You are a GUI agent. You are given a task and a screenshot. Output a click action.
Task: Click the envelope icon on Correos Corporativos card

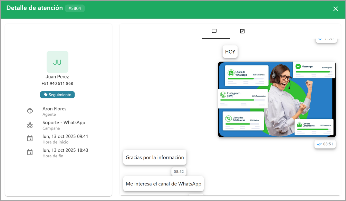coord(299,125)
